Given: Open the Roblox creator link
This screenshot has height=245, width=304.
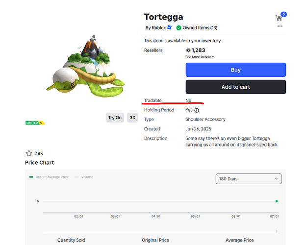Looking at the screenshot, I should [x=158, y=28].
